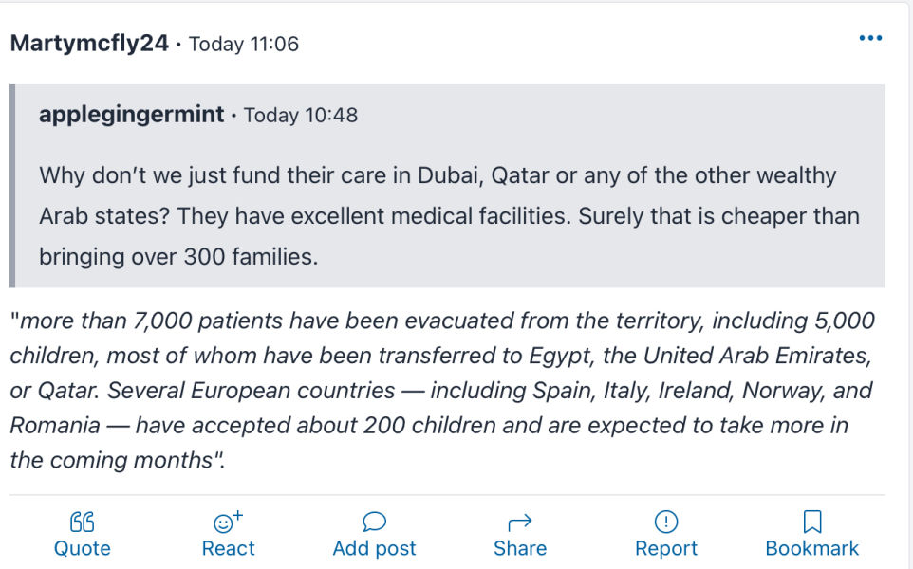The height and width of the screenshot is (569, 913).
Task: Click the Share label
Action: pos(520,548)
